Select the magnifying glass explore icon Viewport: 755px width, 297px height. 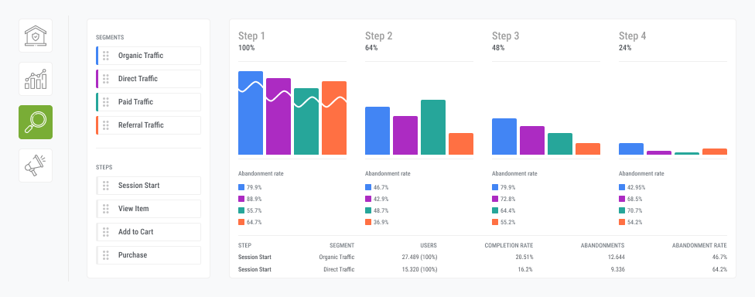click(x=36, y=122)
